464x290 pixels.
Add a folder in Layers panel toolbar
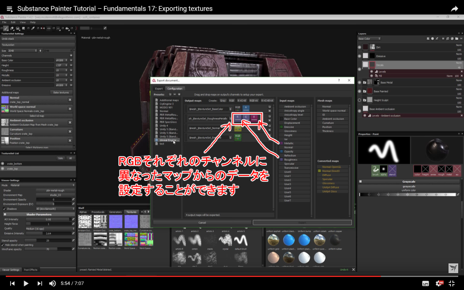pos(457,39)
